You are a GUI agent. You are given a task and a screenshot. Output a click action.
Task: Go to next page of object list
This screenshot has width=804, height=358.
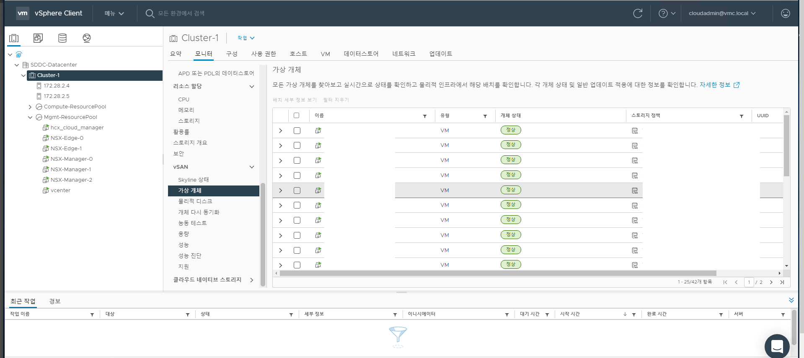point(771,282)
